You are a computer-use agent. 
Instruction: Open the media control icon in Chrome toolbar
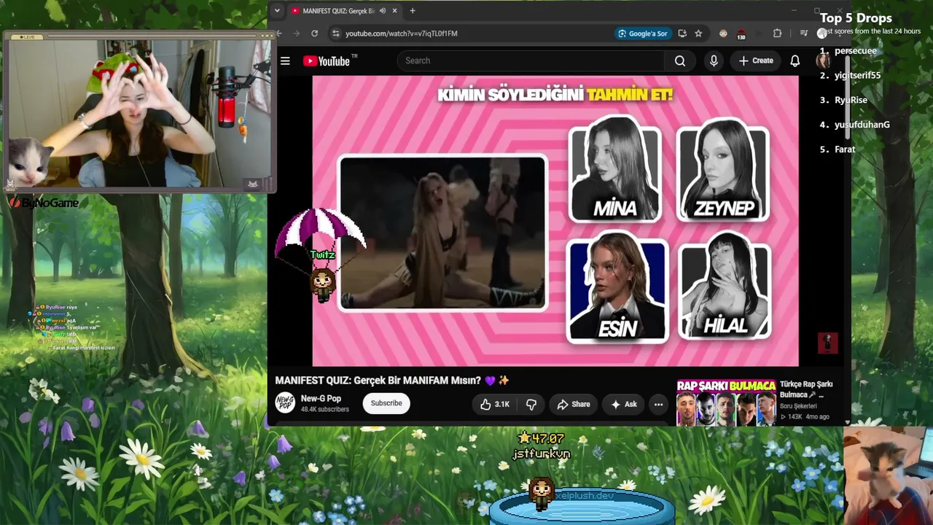tap(804, 34)
